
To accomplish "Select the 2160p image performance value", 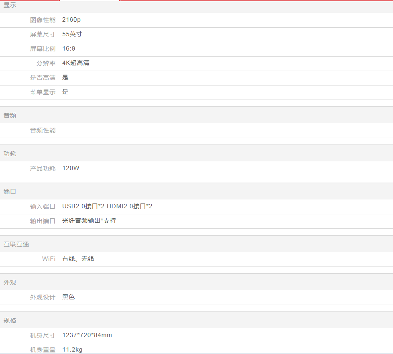I will [x=71, y=20].
